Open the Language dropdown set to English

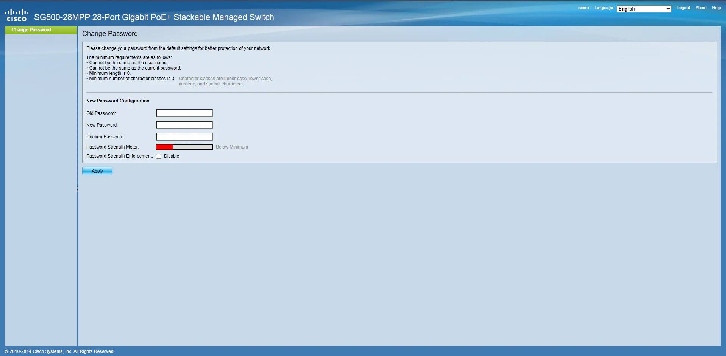click(644, 9)
